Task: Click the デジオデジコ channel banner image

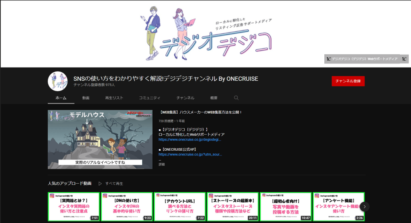Action: 205,34
